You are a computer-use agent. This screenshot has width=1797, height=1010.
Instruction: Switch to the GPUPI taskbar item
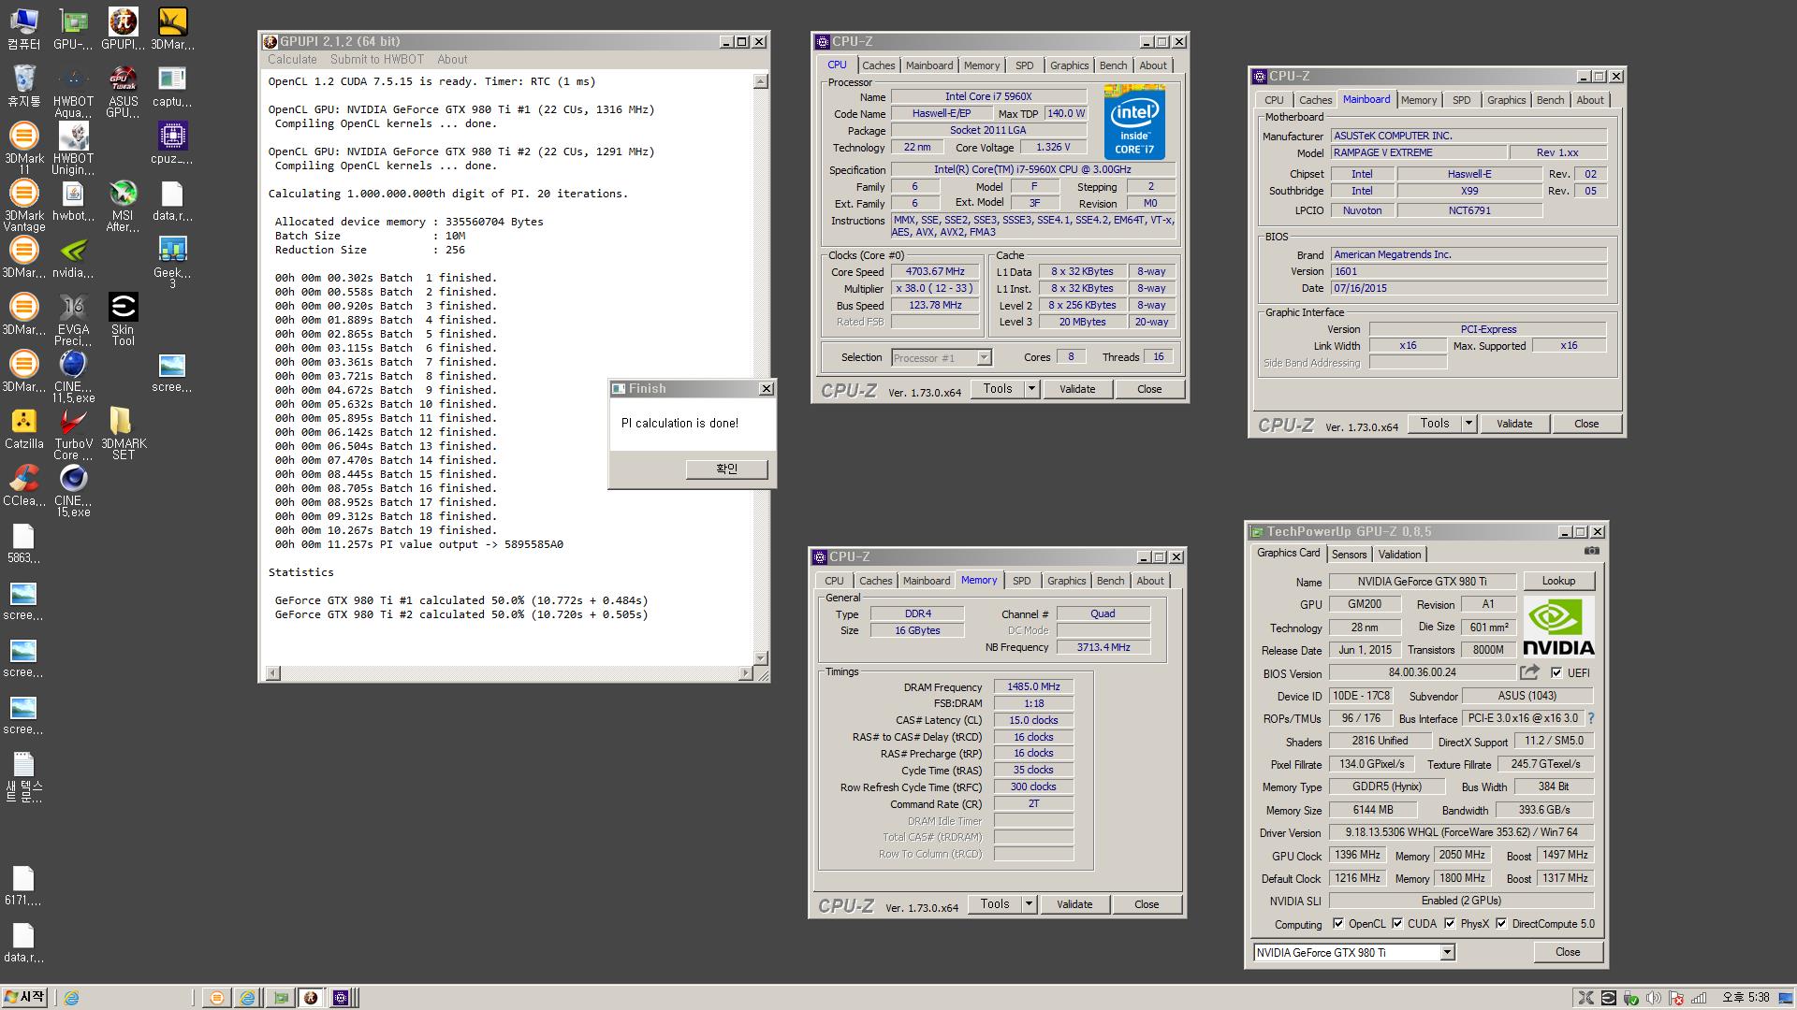click(x=311, y=998)
